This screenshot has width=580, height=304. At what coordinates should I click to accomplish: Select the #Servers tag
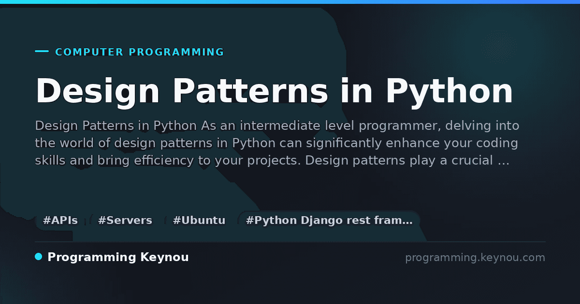[125, 221]
